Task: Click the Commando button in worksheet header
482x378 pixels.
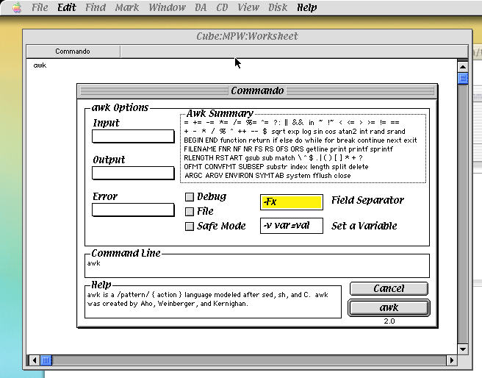Action: pos(73,51)
